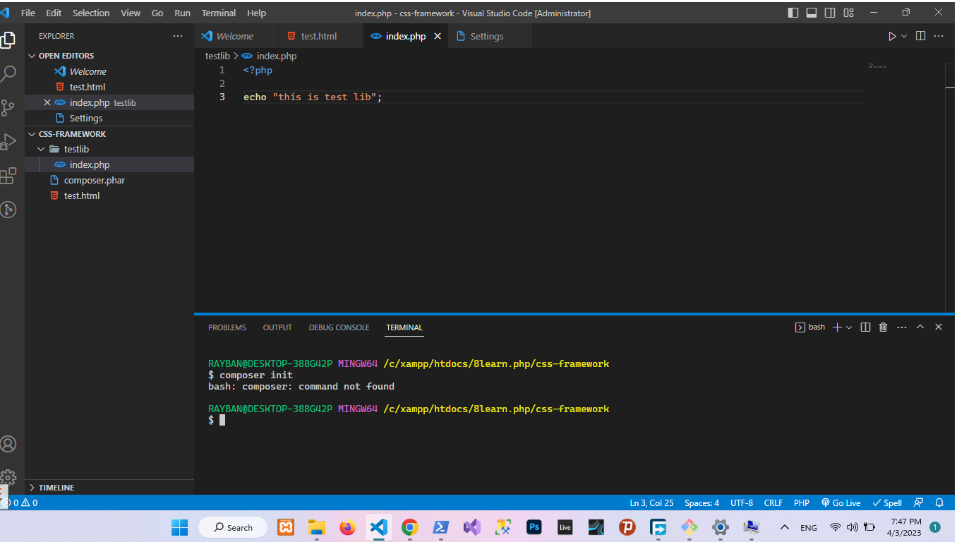
Task: Click Ln 3, Col 25 cursor position
Action: 651,503
